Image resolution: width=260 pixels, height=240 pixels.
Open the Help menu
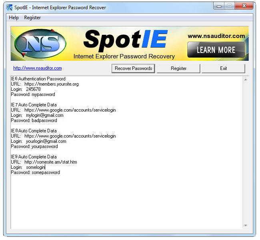click(x=14, y=18)
